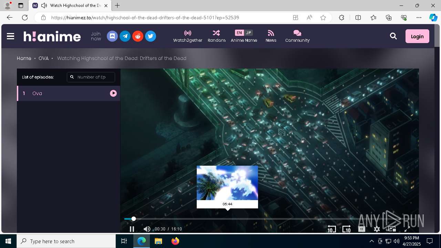Go to Home breadcrumb

point(24,58)
